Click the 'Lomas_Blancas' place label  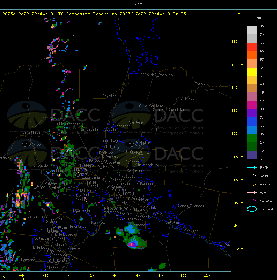click(191, 206)
